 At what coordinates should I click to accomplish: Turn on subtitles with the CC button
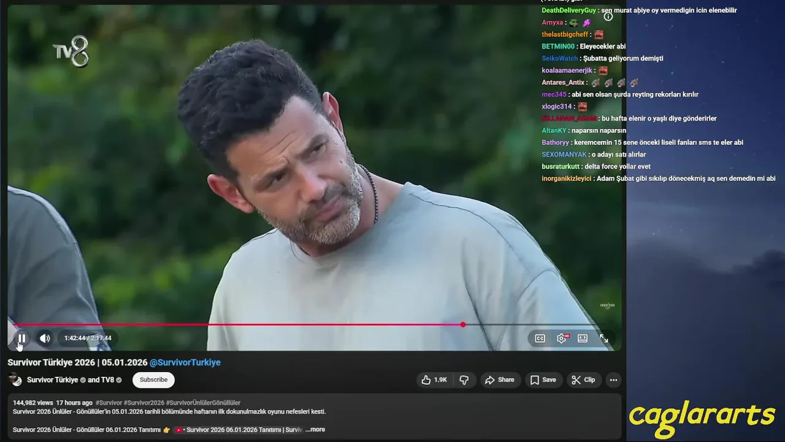pos(540,338)
